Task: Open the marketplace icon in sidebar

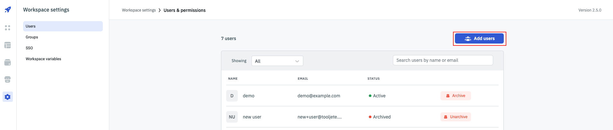Action: 8,79
